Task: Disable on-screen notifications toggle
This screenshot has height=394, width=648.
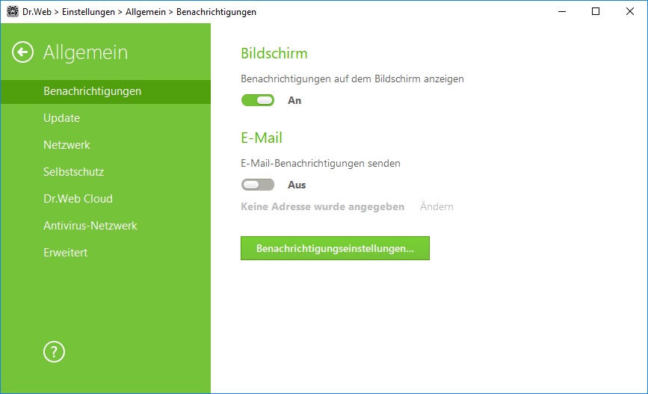Action: (x=258, y=100)
